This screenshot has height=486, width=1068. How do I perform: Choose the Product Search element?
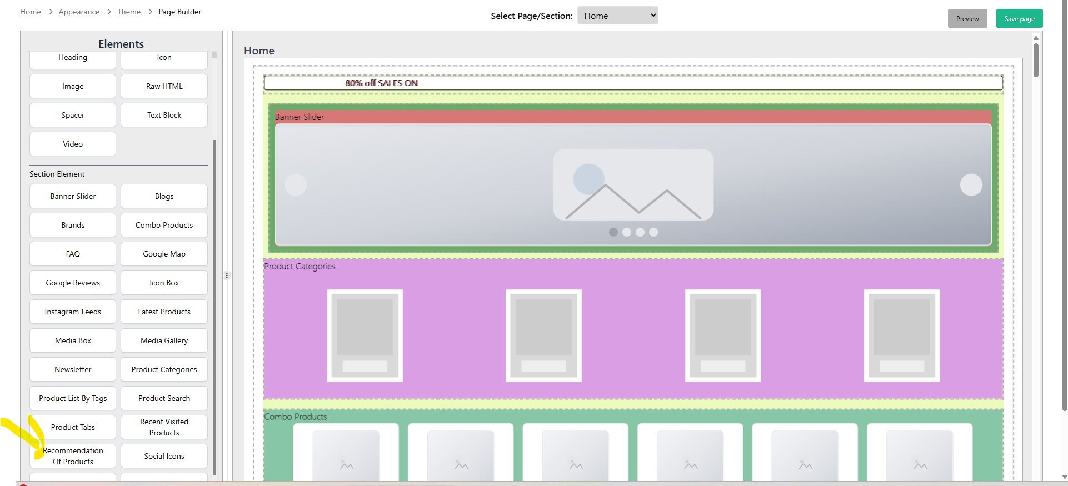(x=164, y=398)
